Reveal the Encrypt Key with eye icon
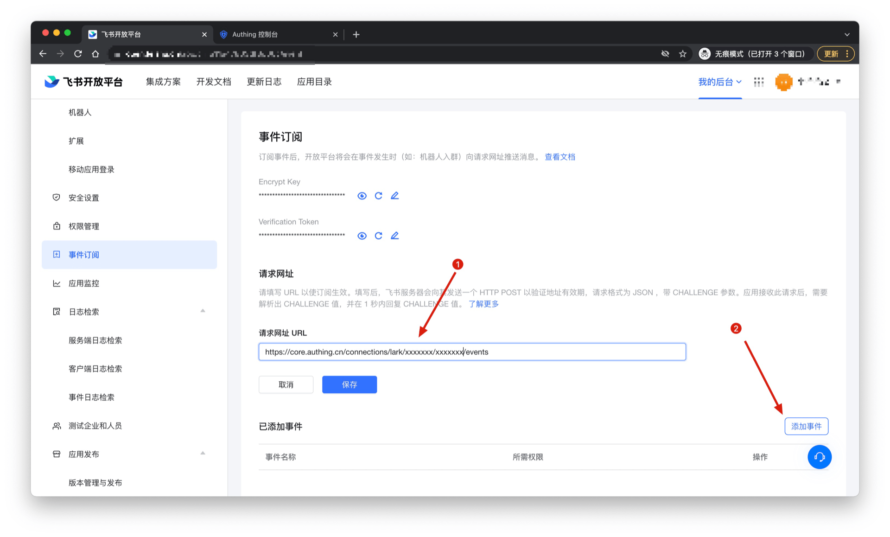 (x=362, y=196)
